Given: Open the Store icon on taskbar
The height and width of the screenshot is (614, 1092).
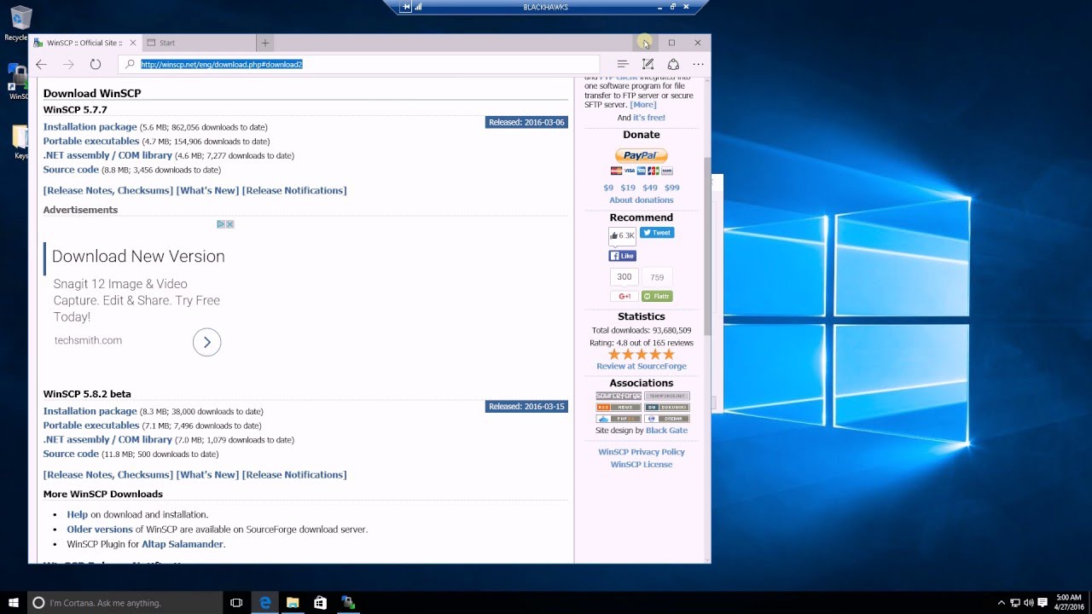Looking at the screenshot, I should tap(320, 603).
